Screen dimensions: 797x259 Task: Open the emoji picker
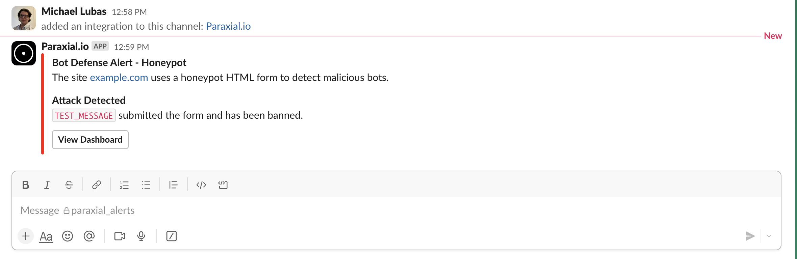click(x=68, y=236)
